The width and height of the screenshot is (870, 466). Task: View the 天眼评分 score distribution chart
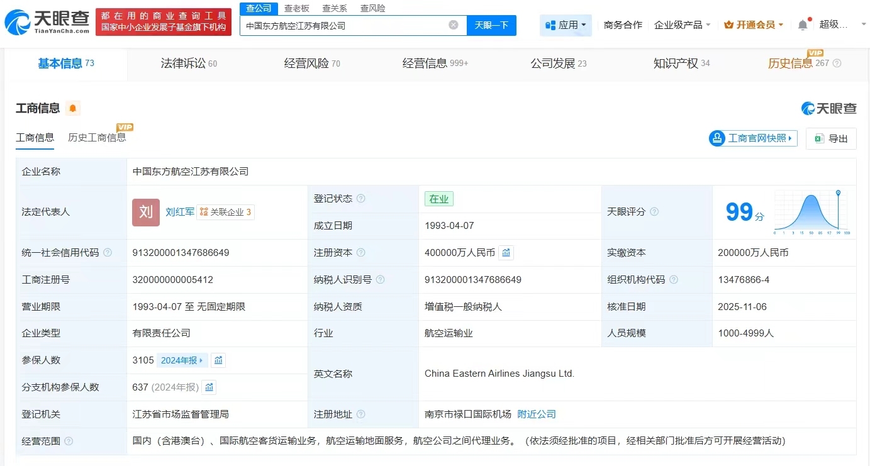(812, 213)
